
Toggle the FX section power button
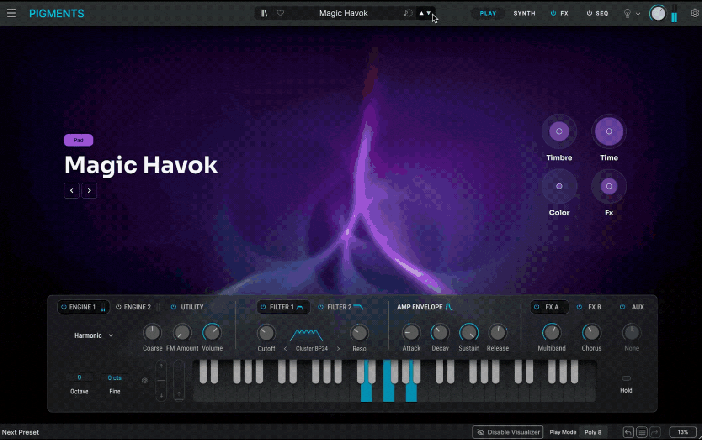coord(553,13)
